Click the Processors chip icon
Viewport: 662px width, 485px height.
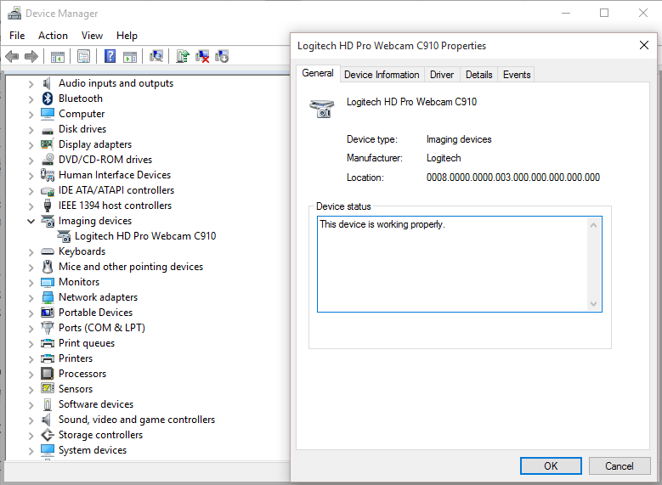pyautogui.click(x=48, y=374)
